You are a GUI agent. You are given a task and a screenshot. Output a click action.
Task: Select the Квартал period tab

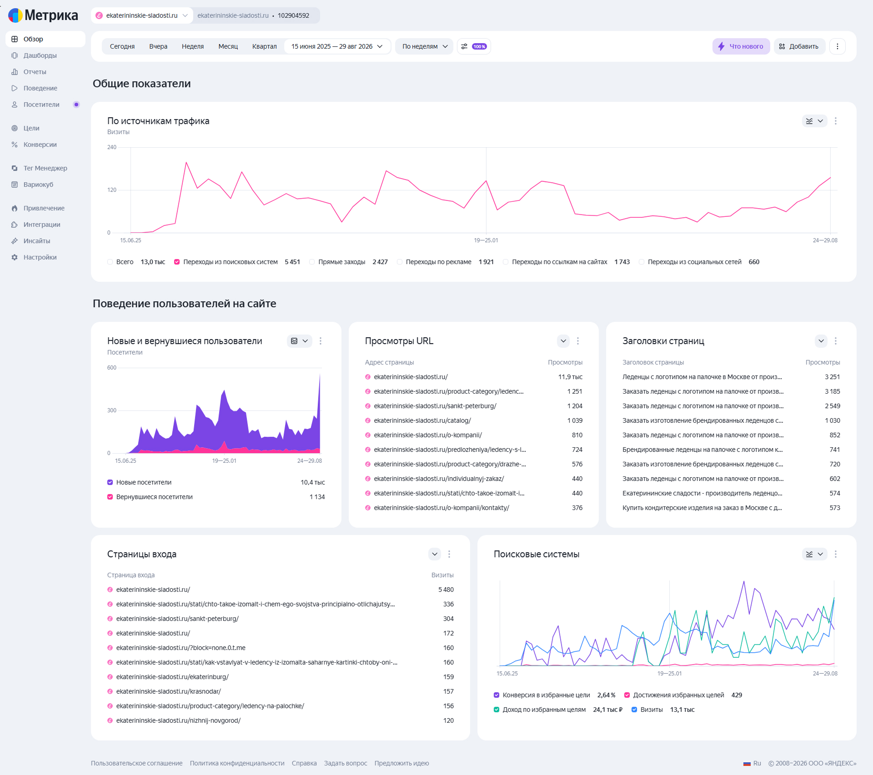pyautogui.click(x=265, y=46)
